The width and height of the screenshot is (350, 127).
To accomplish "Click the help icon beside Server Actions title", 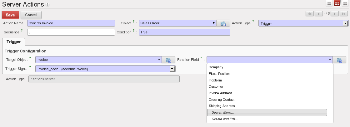I will tap(47, 5).
